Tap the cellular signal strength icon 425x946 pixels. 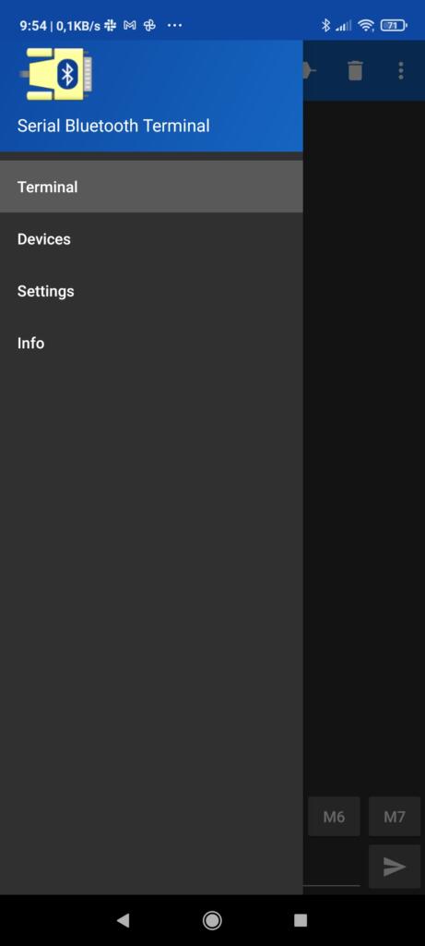[x=344, y=25]
